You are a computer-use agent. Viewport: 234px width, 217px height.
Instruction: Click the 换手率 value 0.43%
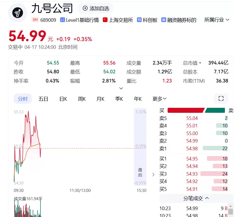52,81
